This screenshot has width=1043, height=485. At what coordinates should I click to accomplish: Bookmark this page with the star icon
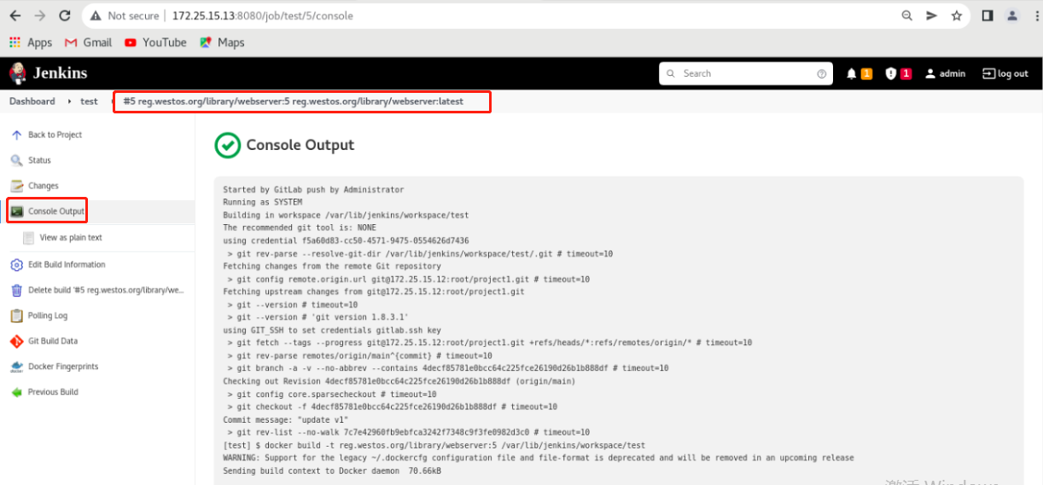click(957, 16)
